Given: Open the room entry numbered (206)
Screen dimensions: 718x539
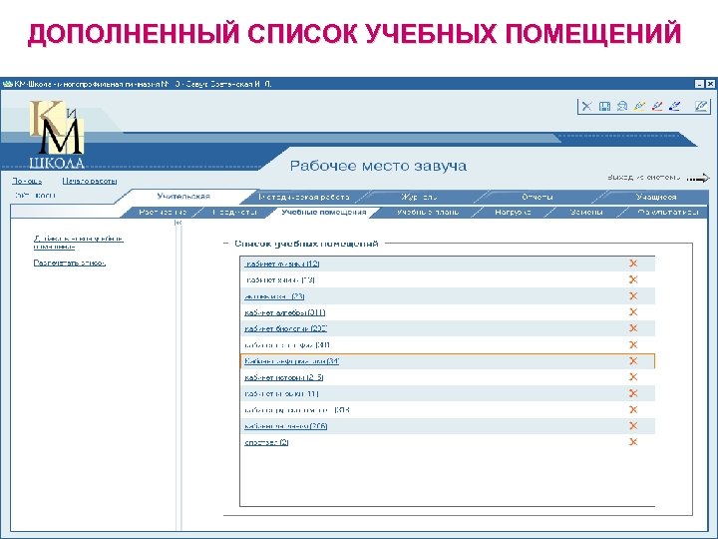Looking at the screenshot, I should coord(286,426).
